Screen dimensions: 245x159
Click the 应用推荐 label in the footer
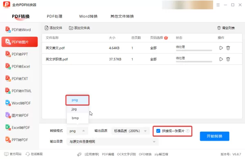point(92,154)
